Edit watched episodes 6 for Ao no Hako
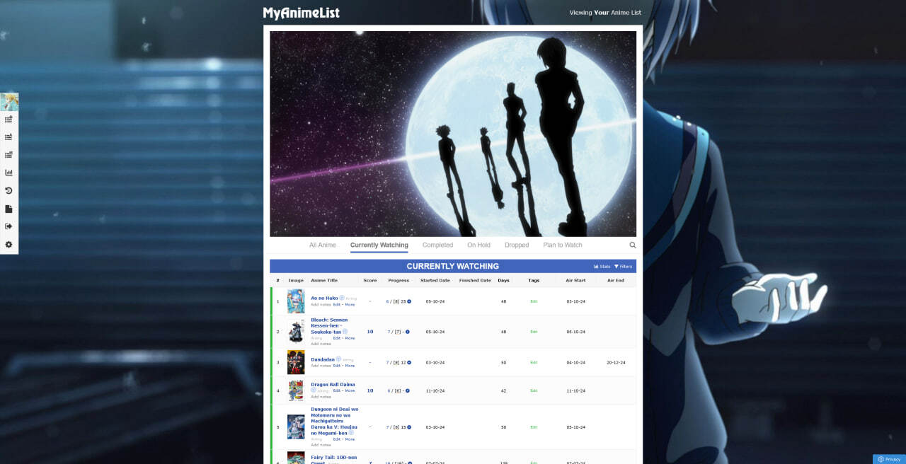906x464 pixels. [x=388, y=301]
